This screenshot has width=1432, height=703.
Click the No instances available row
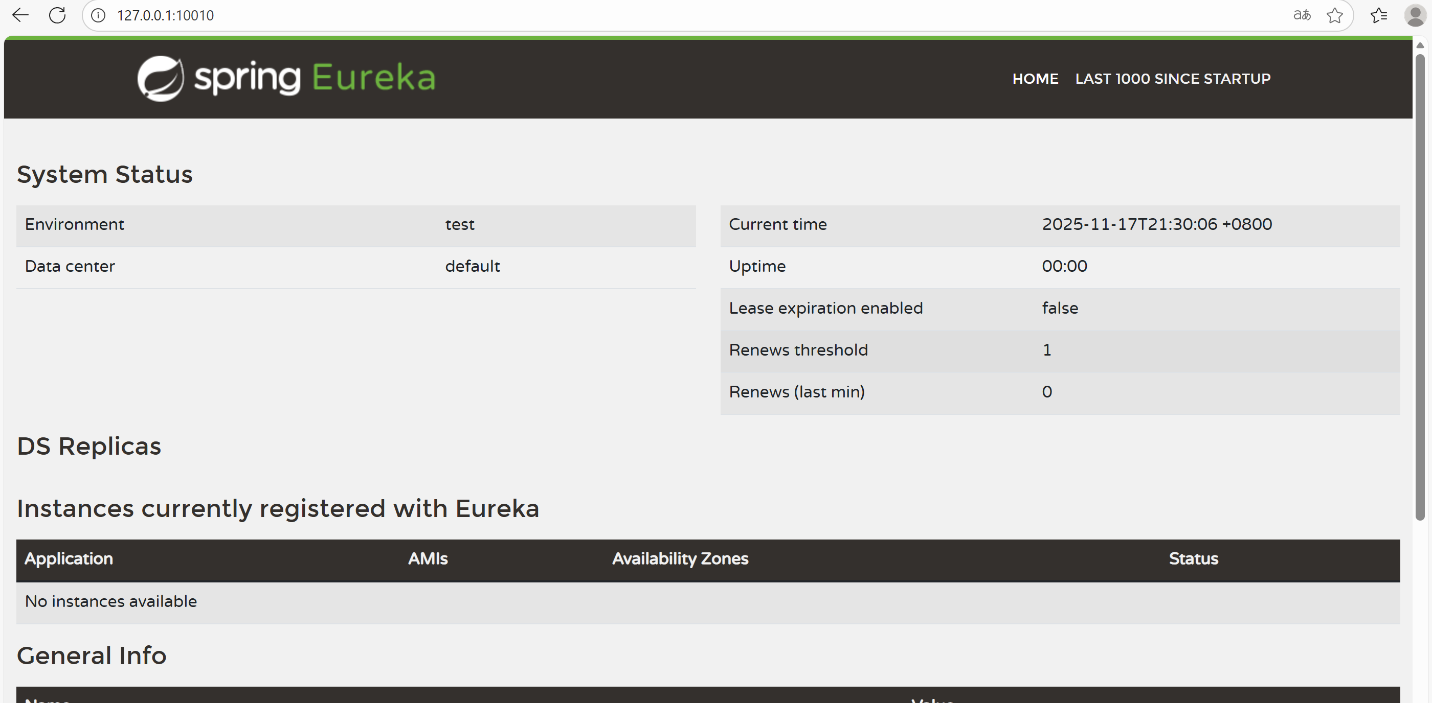pyautogui.click(x=111, y=601)
